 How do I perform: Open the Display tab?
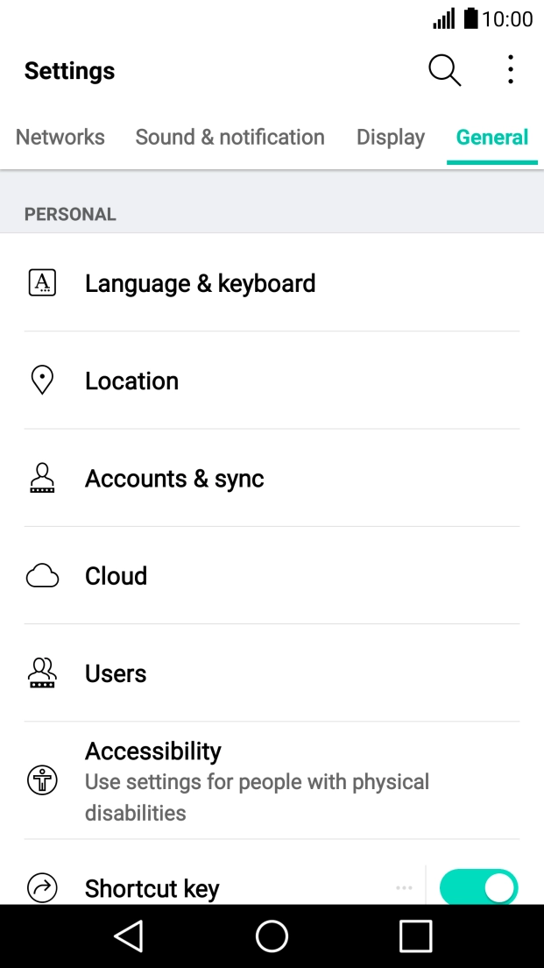click(x=390, y=138)
